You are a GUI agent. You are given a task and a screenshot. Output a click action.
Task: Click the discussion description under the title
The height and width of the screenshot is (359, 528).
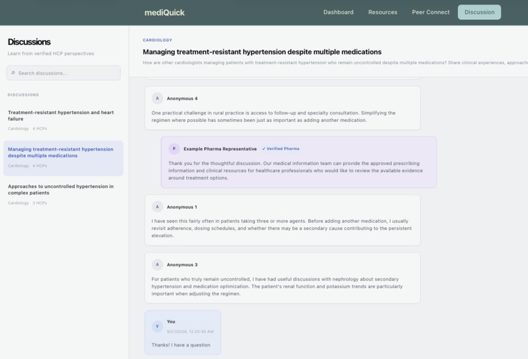pyautogui.click(x=335, y=63)
